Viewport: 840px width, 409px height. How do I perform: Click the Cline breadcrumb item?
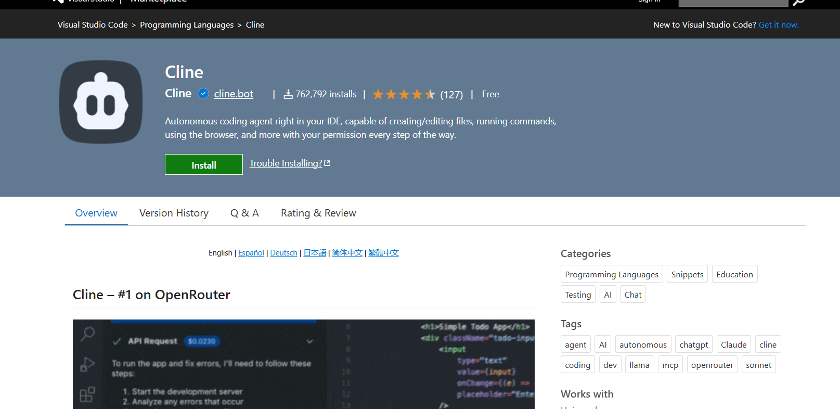pos(255,24)
